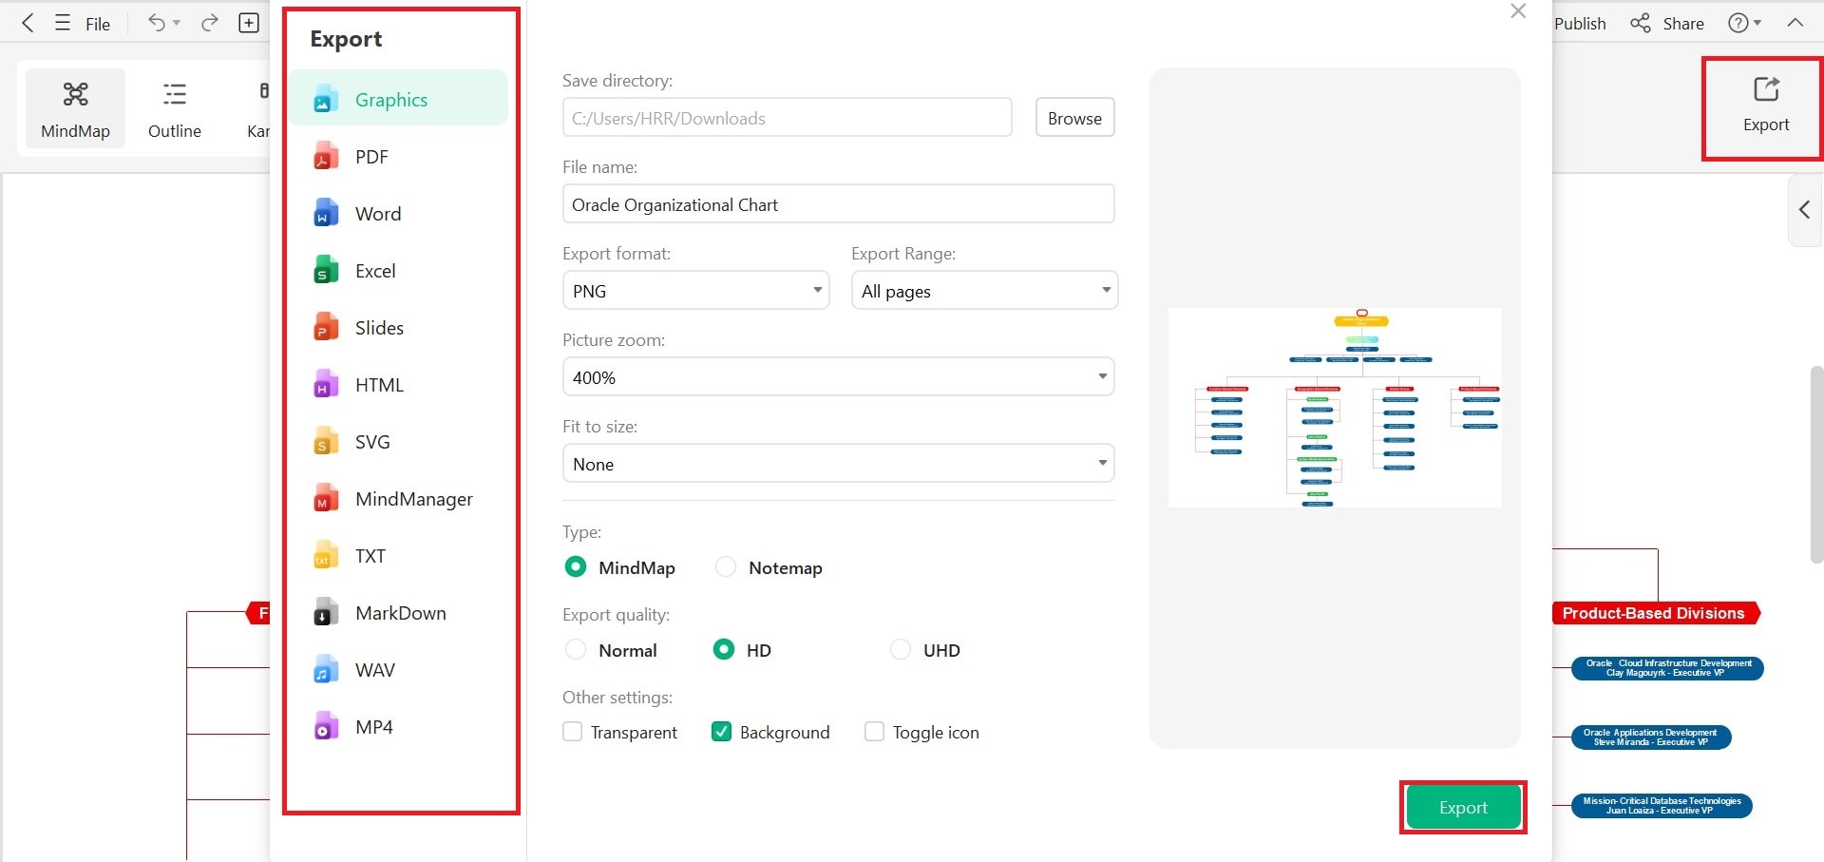Select the MindMap type radio button
This screenshot has height=862, width=1824.
point(575,566)
